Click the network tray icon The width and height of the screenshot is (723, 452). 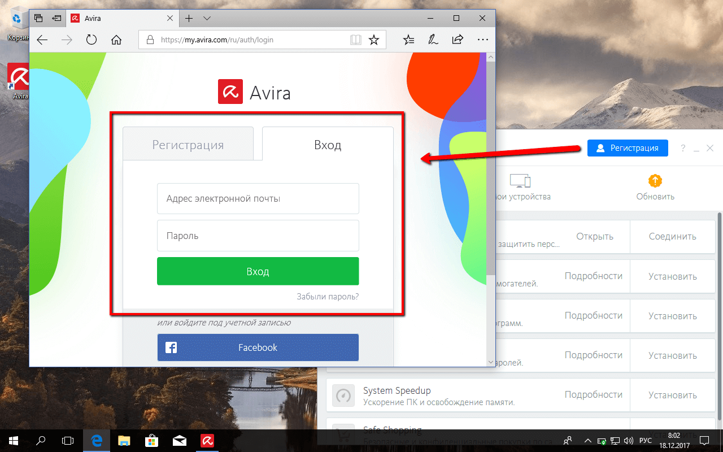(x=615, y=440)
